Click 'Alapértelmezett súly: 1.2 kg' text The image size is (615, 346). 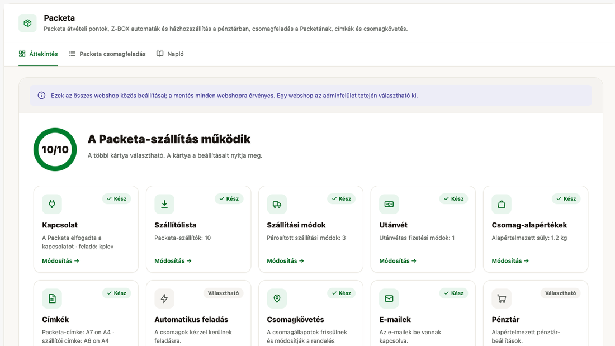point(529,238)
